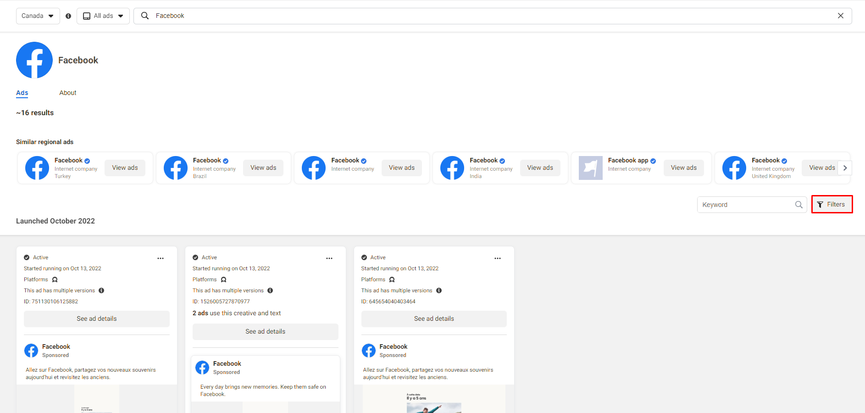Image resolution: width=865 pixels, height=413 pixels.
Task: Open the three-dot menu for ad 1526005727870977
Action: coord(329,258)
